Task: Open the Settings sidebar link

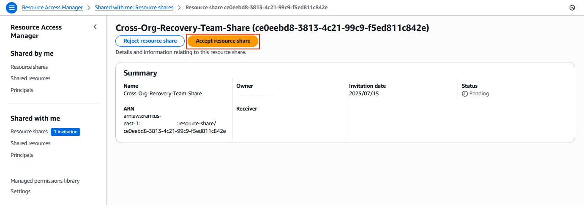Action: coord(21,192)
